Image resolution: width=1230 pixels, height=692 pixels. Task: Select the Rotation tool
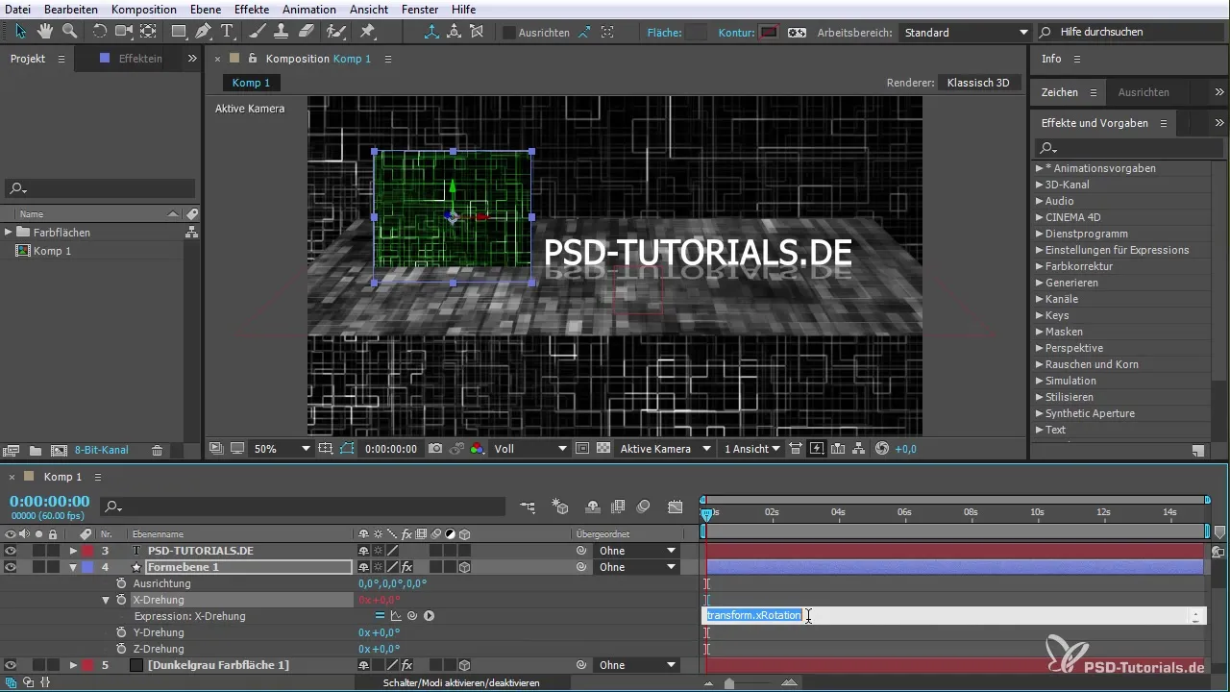pyautogui.click(x=99, y=31)
